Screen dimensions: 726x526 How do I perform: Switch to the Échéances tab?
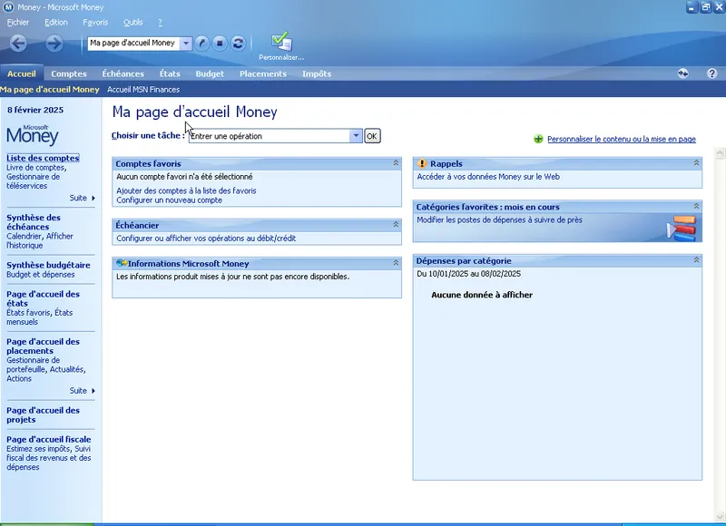(x=123, y=74)
